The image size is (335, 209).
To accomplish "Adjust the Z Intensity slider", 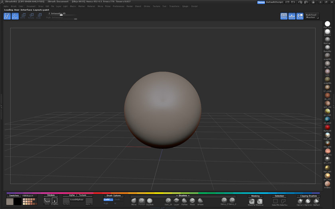I will [x=61, y=15].
